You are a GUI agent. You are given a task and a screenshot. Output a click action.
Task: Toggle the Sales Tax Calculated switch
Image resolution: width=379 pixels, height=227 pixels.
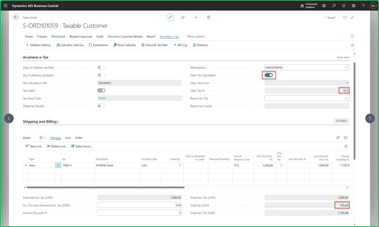pyautogui.click(x=269, y=75)
